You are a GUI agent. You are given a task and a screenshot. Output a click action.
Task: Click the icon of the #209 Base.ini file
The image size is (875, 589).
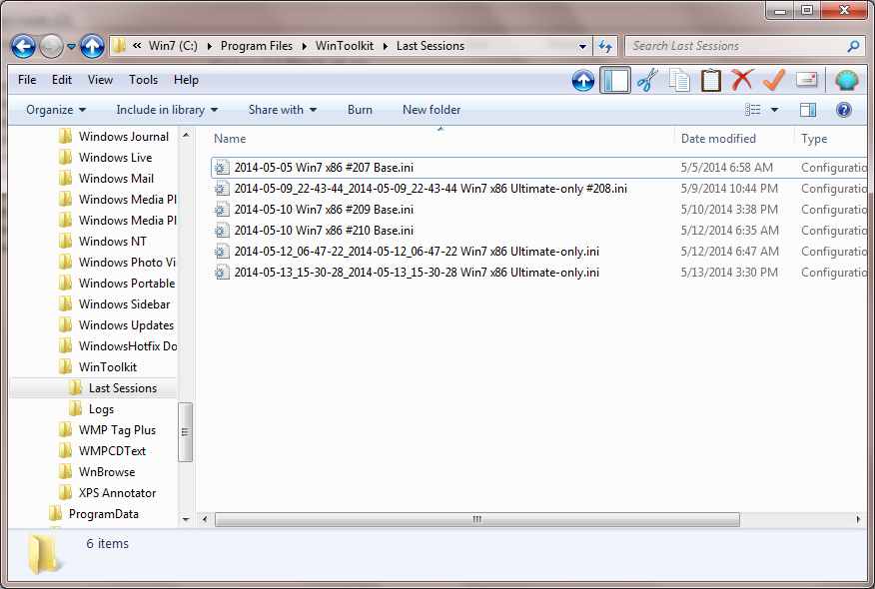click(222, 210)
